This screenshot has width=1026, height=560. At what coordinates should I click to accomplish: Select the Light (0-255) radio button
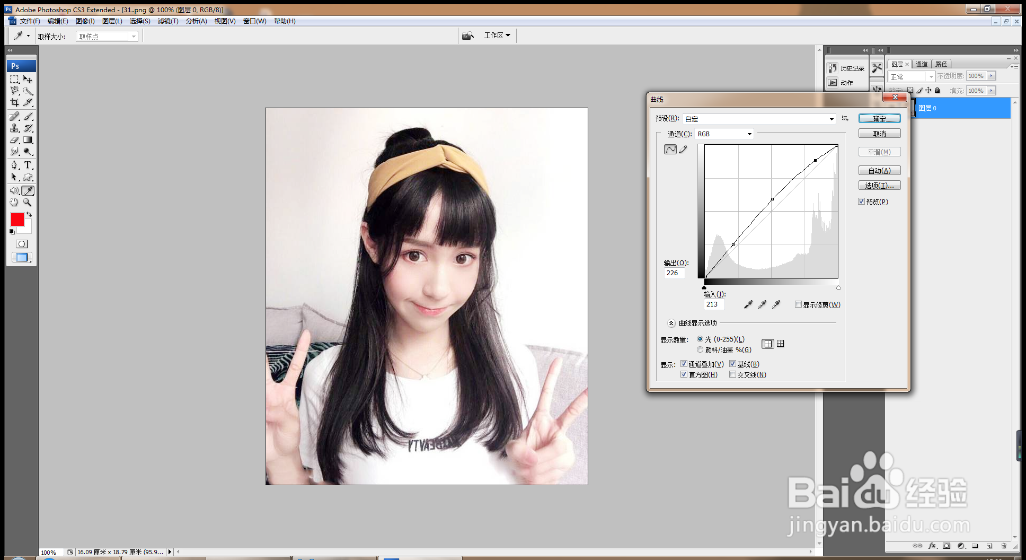point(700,339)
